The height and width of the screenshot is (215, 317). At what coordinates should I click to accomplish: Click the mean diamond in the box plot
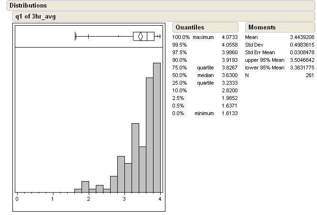point(140,36)
